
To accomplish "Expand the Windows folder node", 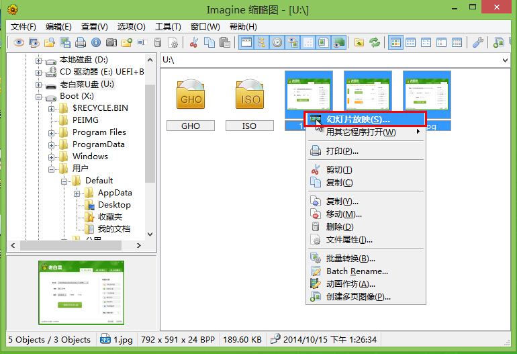I will pyautogui.click(x=51, y=157).
